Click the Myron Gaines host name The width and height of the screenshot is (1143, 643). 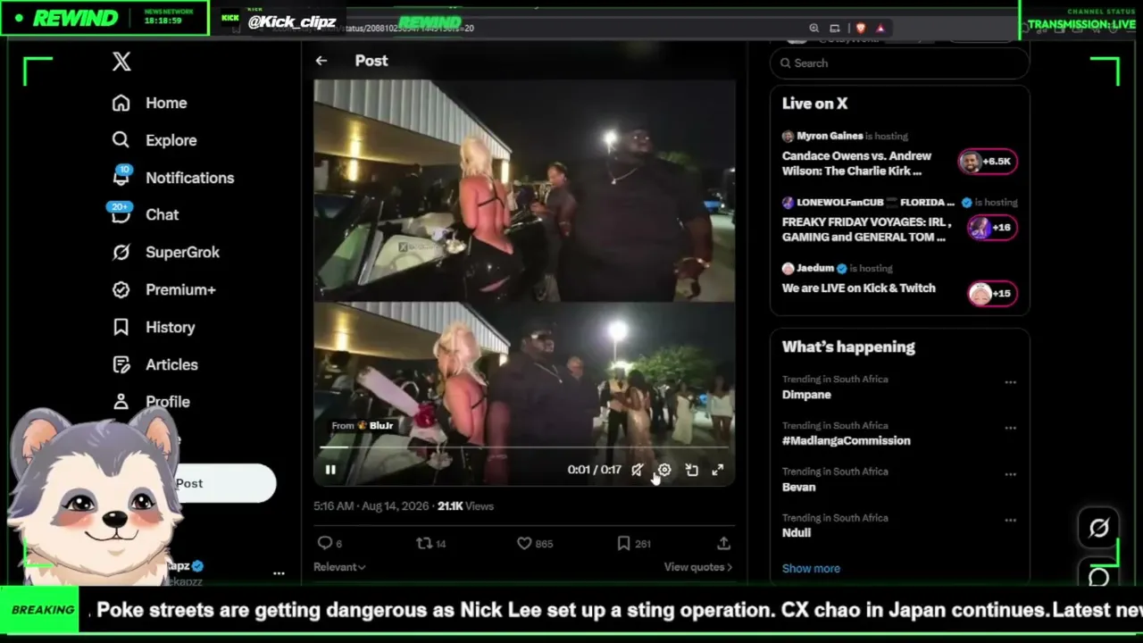click(x=830, y=137)
